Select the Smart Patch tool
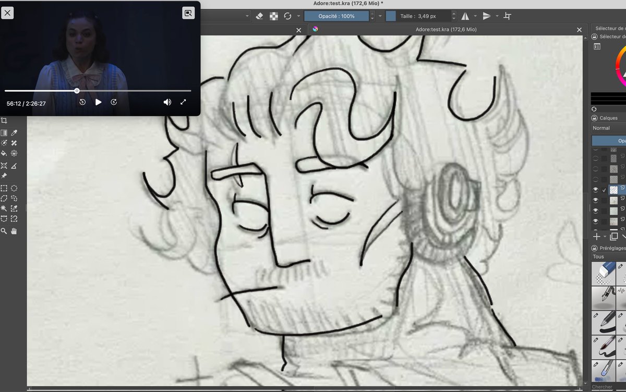 15,143
